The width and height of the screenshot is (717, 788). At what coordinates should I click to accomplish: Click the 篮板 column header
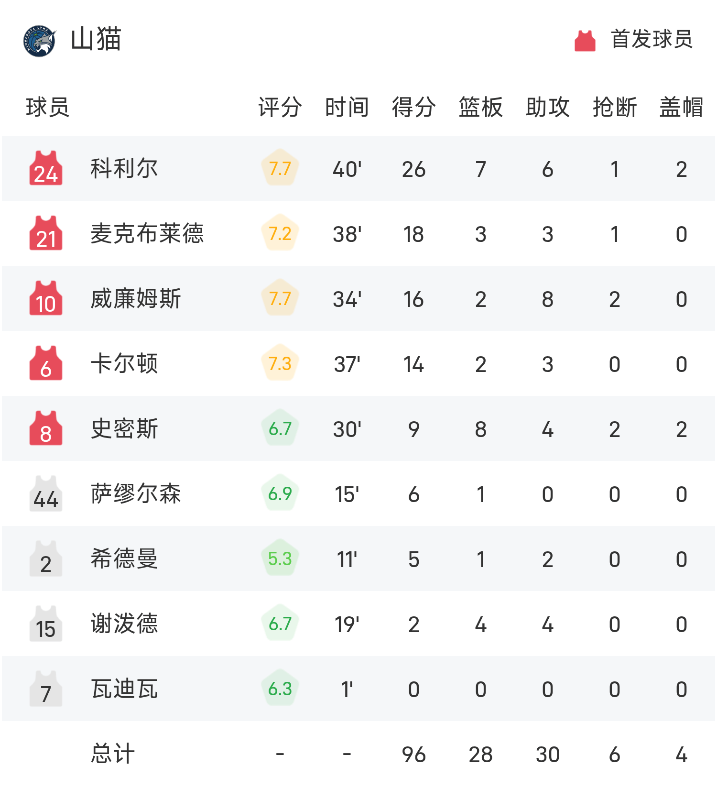tap(480, 107)
